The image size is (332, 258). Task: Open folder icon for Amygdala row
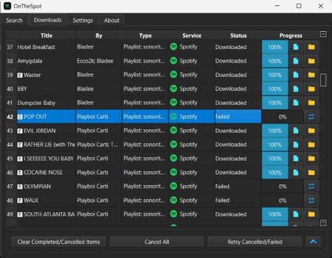[x=311, y=61]
